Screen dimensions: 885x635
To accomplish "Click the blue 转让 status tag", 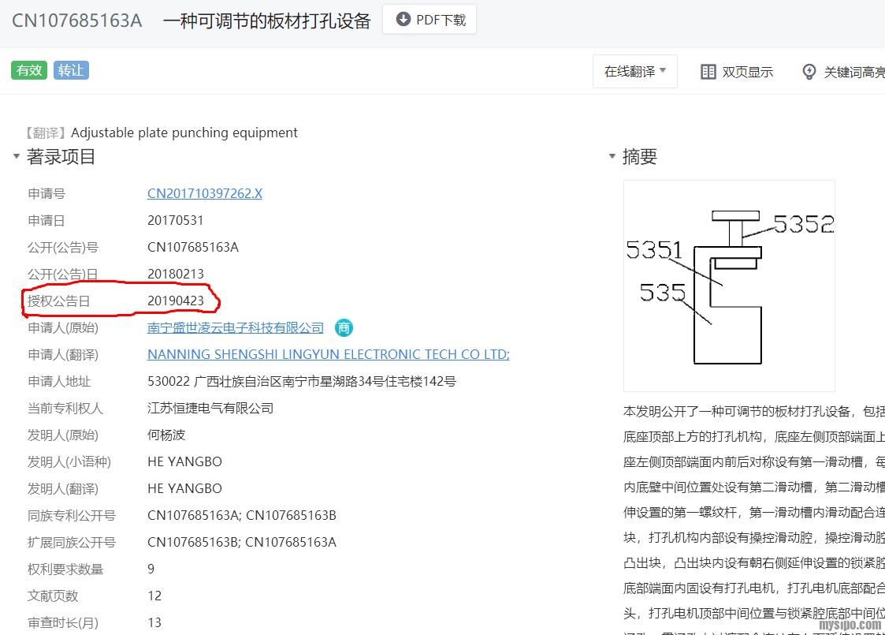I will pyautogui.click(x=71, y=70).
